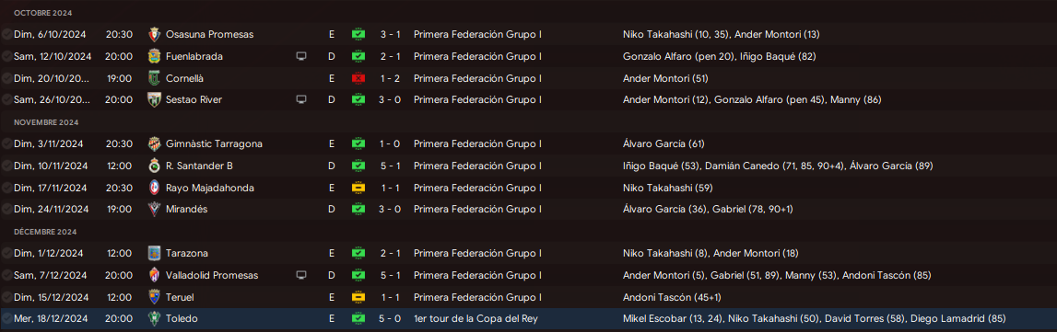The height and width of the screenshot is (332, 1057).
Task: Collapse the OCTOBRE 2024 section header
Action: [43, 13]
